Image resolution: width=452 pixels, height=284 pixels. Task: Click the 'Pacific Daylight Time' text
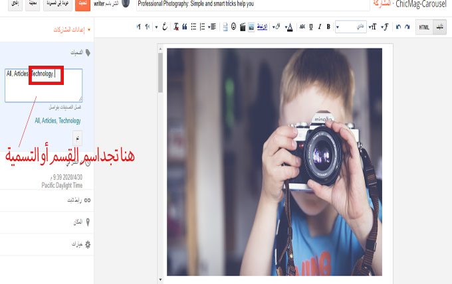coord(62,185)
